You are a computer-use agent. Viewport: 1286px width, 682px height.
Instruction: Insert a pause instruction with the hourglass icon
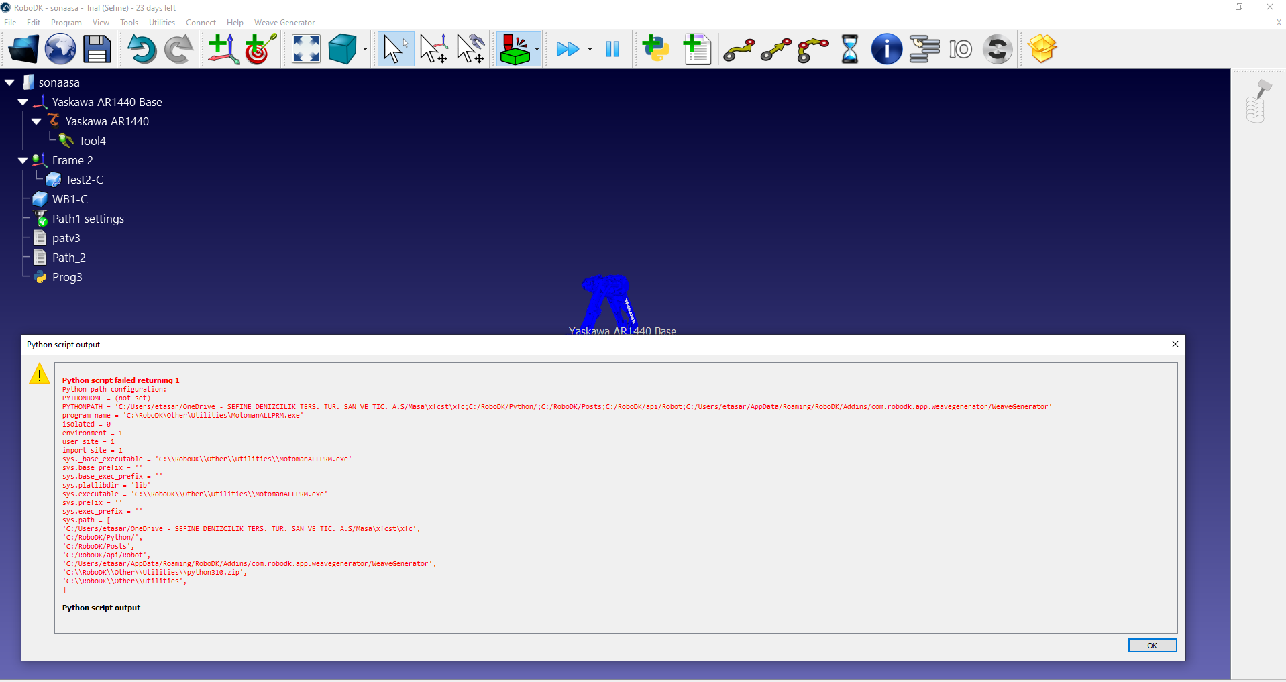(849, 49)
